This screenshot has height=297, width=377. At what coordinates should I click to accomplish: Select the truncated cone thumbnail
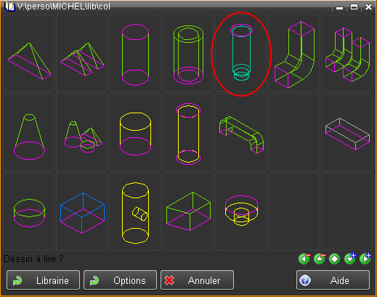29,133
